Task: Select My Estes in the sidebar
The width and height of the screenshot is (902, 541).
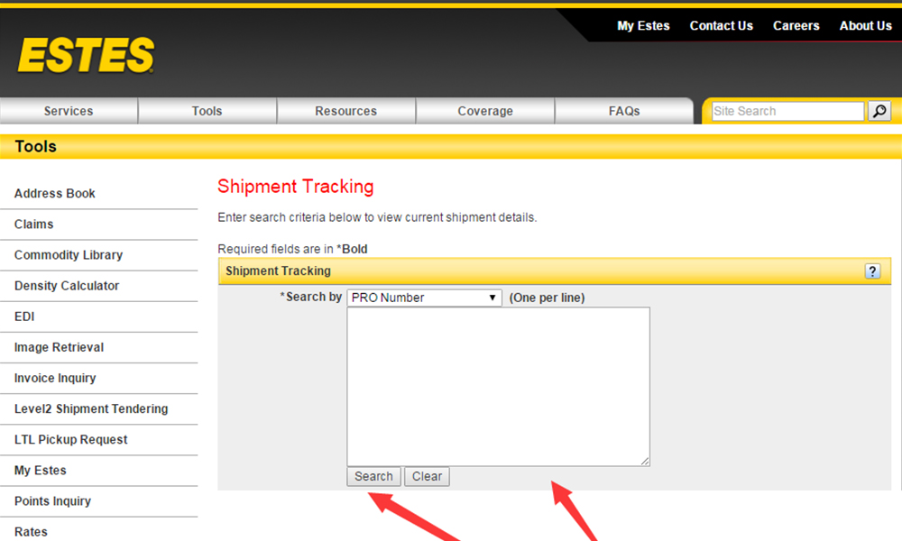Action: (41, 471)
